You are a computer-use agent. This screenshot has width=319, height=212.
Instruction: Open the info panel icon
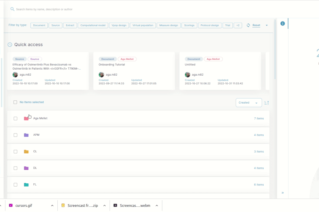pyautogui.click(x=282, y=24)
